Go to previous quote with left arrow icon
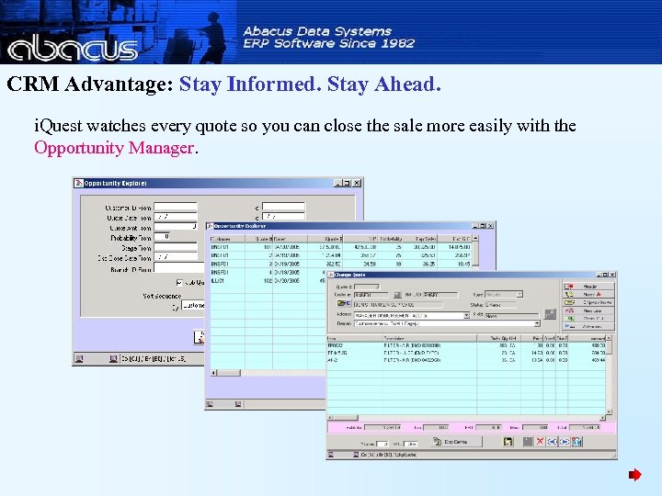662x496 pixels. 553,442
